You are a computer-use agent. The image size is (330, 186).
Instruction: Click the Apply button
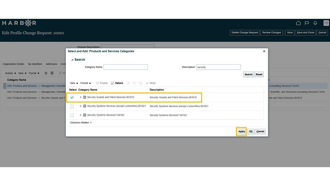[242, 131]
